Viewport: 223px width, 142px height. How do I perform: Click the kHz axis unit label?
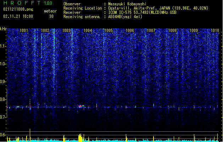(x=3, y=29)
